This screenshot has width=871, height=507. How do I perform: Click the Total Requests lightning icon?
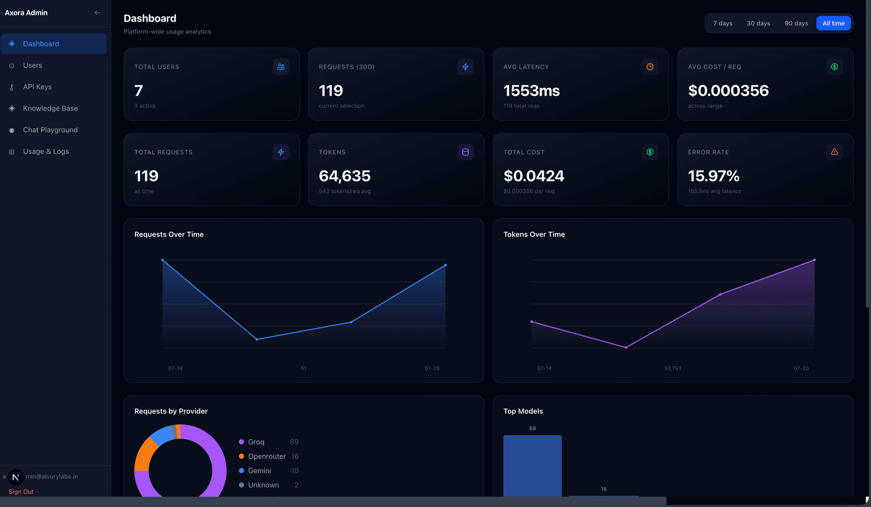point(281,152)
